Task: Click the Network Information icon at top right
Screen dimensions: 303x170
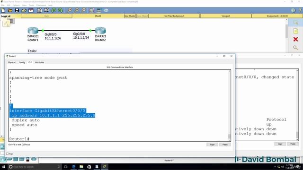Action: click(x=293, y=10)
